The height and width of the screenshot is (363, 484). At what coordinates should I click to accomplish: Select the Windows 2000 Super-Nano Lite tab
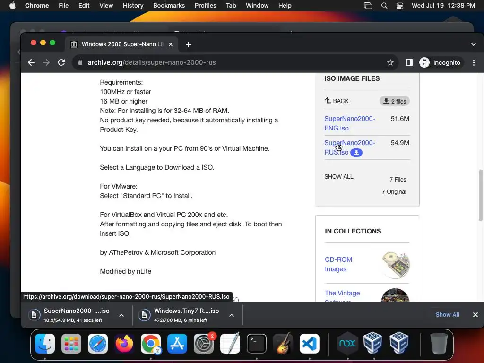121,44
